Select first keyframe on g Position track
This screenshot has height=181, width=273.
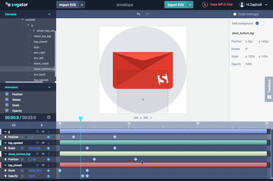(x=74, y=137)
